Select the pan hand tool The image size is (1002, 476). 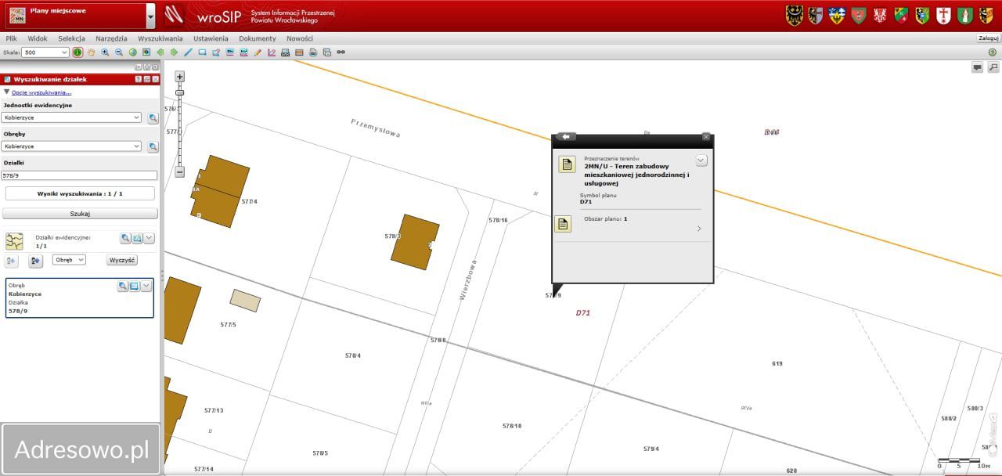(x=91, y=52)
